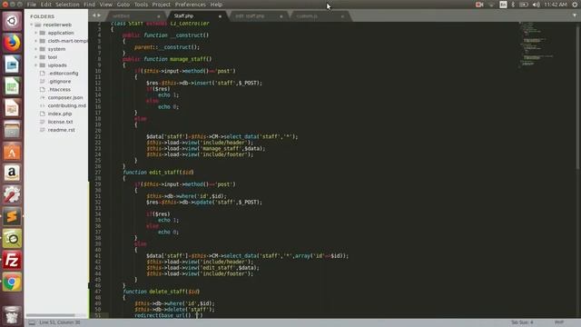Switch to the first untitled tab
Viewport: 581px width, 327px height.
pos(121,16)
